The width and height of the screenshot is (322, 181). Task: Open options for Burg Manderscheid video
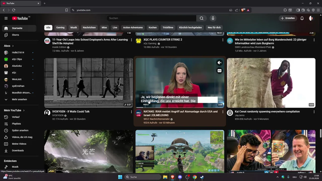[x=314, y=40]
